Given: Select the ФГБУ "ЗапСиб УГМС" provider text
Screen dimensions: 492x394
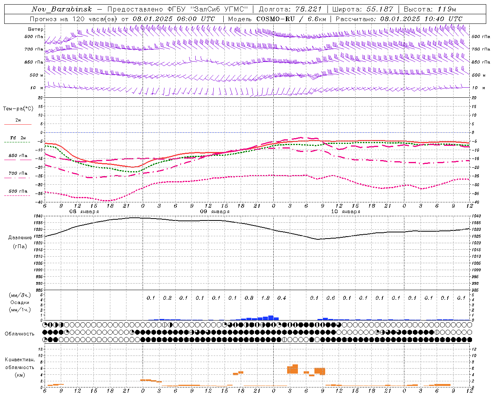Looking at the screenshot, I should (x=208, y=9).
